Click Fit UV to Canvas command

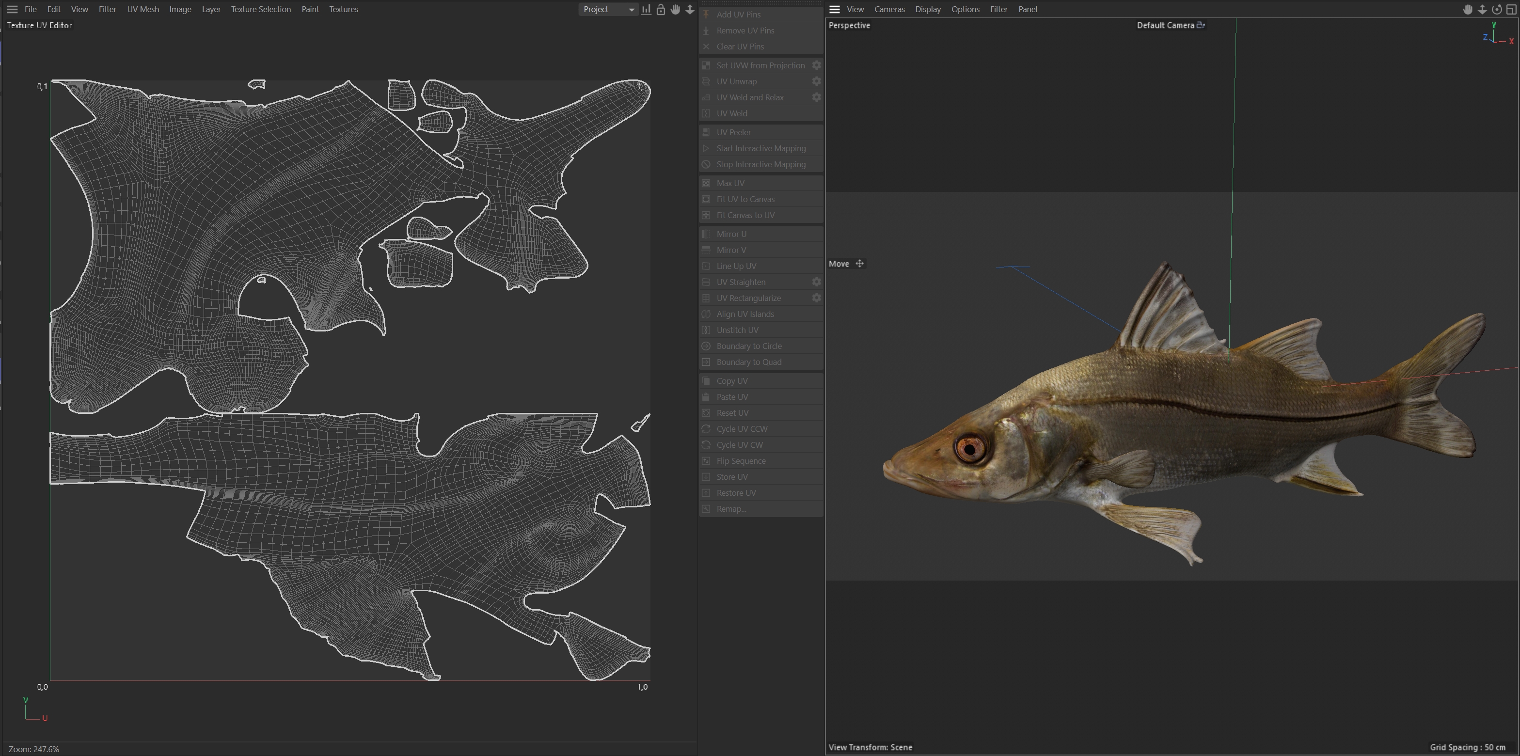coord(745,200)
